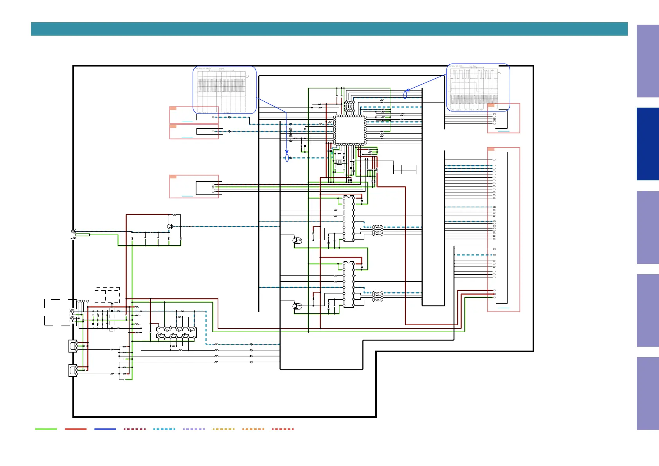Select the dark maroon dashed legend line

click(x=135, y=429)
